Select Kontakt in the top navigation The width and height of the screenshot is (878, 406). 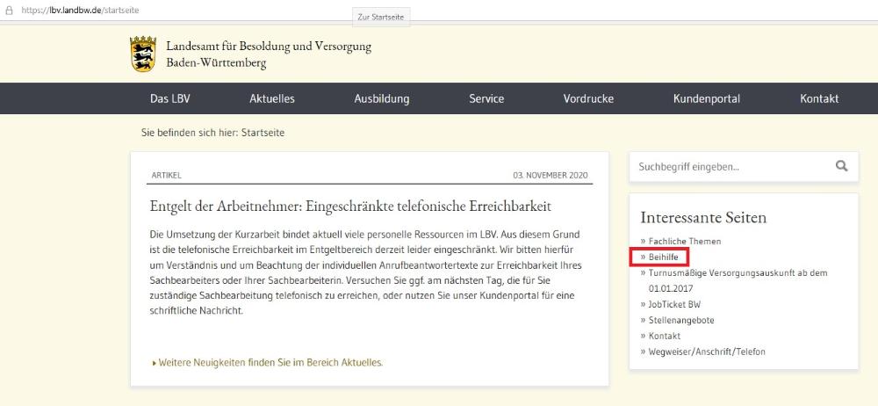coord(819,98)
